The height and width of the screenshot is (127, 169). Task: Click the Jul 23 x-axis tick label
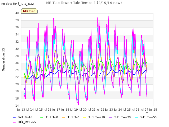[x=109, y=110]
